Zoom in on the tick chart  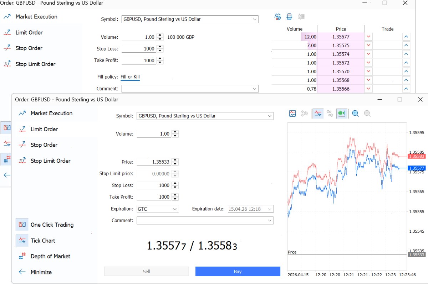[x=355, y=114]
